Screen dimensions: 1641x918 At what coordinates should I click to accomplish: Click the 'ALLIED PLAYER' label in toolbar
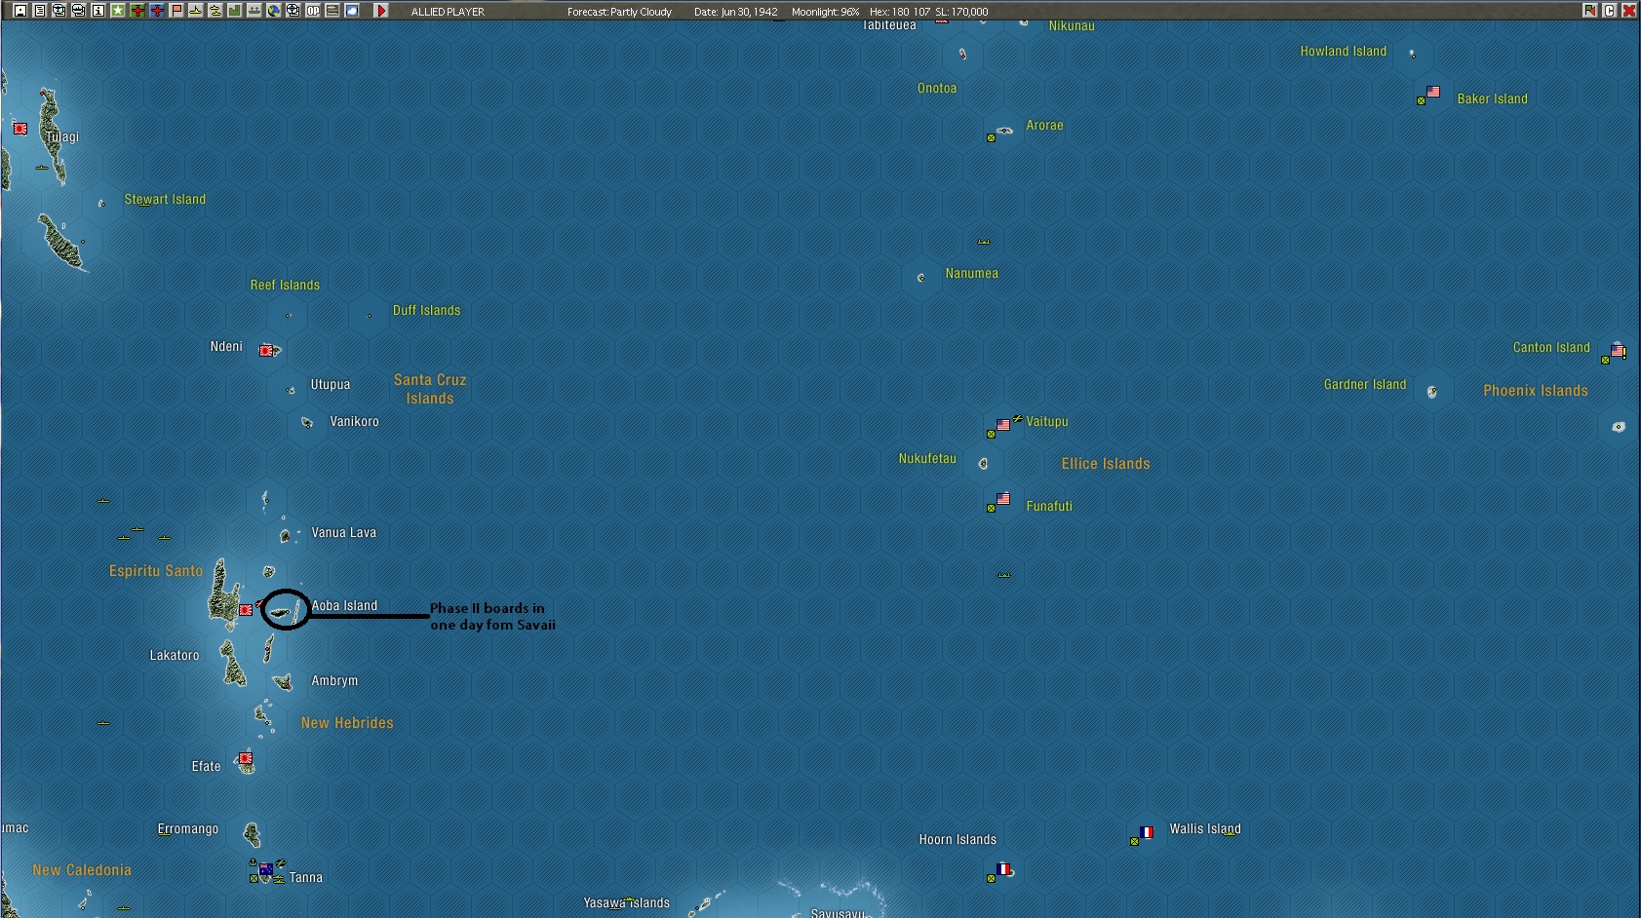click(448, 12)
